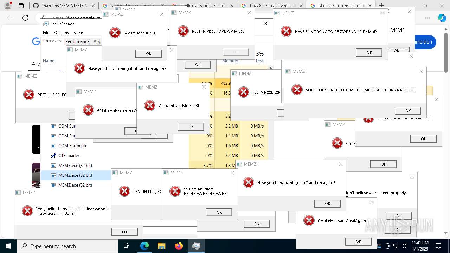
Task: Open Copilot in the Edge toolbar
Action: [x=442, y=18]
